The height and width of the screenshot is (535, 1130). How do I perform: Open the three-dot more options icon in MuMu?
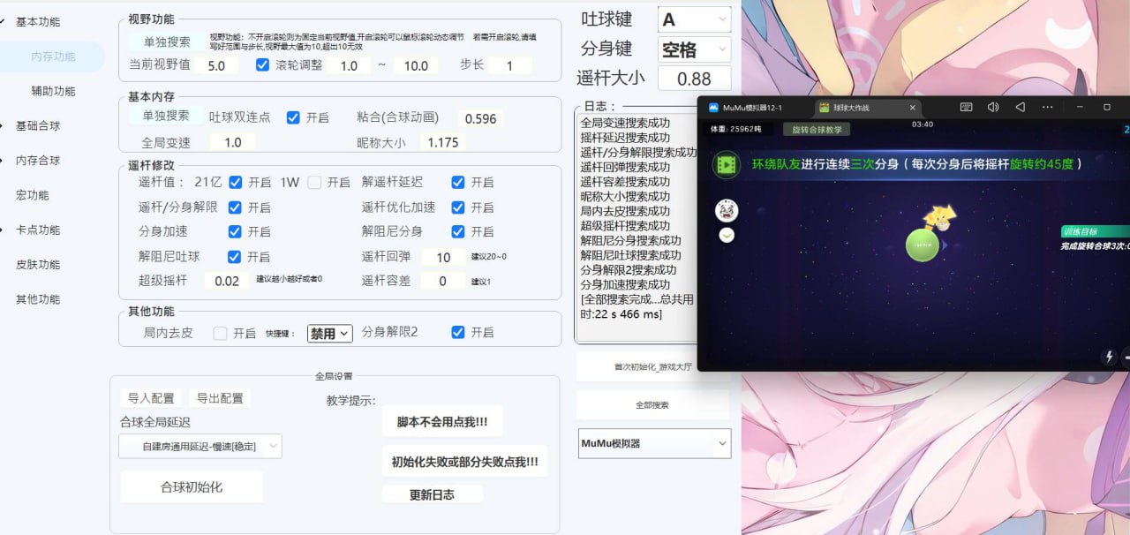(1047, 107)
